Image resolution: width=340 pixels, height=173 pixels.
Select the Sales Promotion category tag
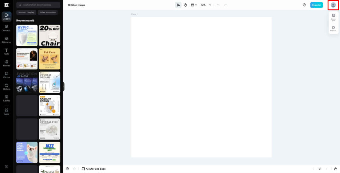[x=48, y=12]
